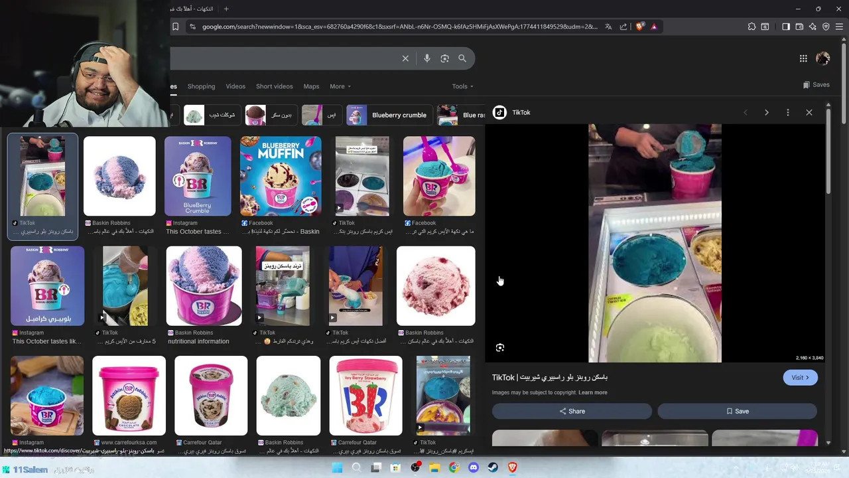Image resolution: width=849 pixels, height=478 pixels.
Task: Switch to Shopping results tab
Action: point(201,86)
